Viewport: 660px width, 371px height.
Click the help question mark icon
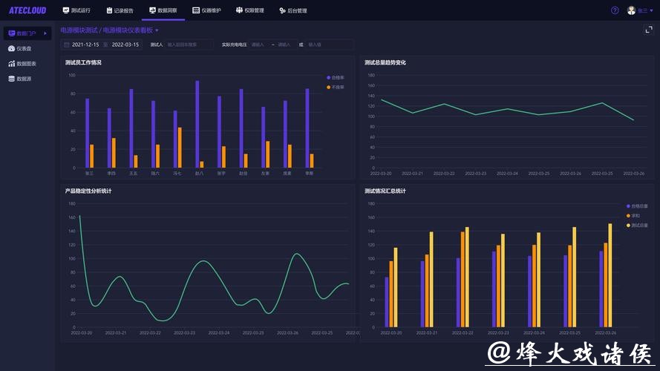pos(615,10)
